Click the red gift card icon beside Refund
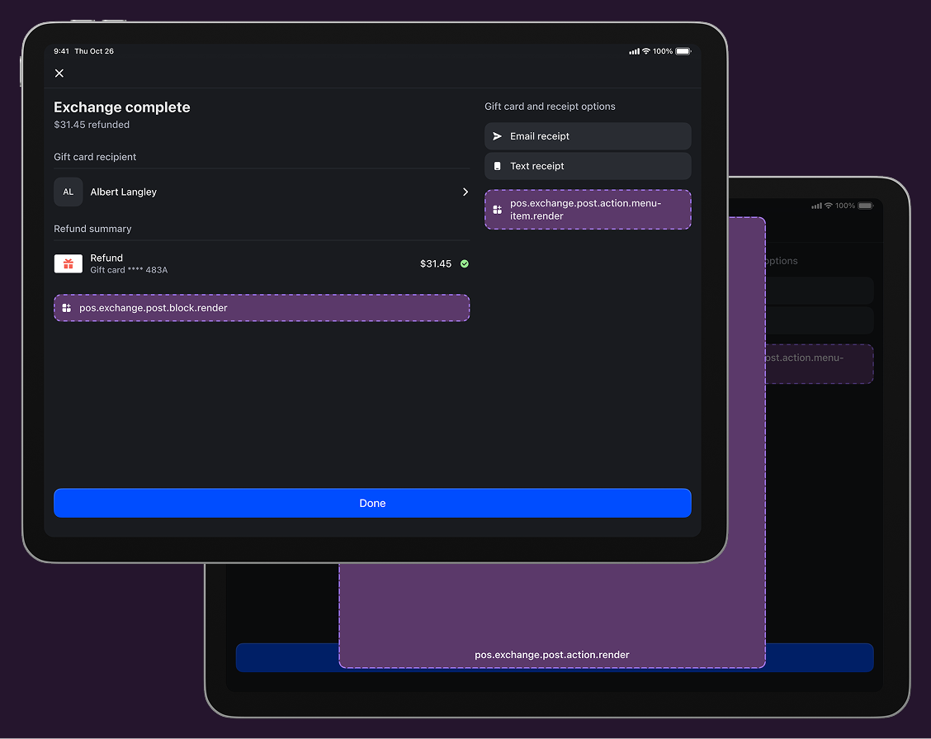931x739 pixels. [69, 263]
